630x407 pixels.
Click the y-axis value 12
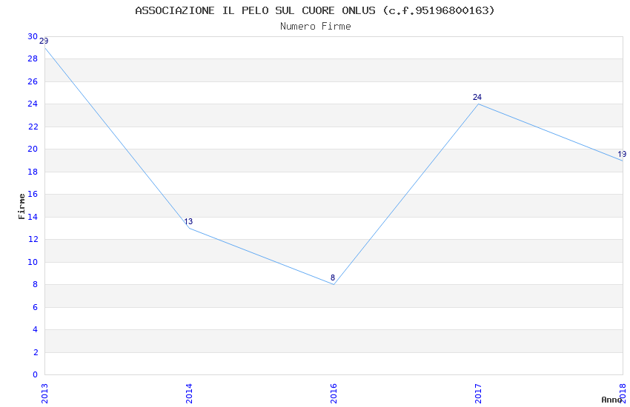pos(33,239)
